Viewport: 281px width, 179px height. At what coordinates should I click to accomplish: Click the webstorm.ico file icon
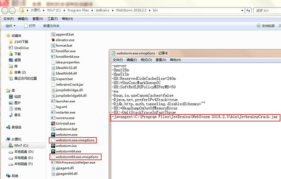pos(53,146)
